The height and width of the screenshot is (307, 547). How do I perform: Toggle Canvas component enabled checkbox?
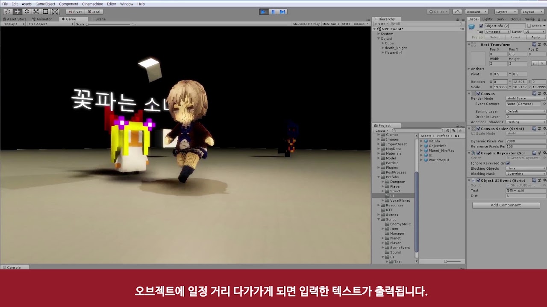pos(479,93)
